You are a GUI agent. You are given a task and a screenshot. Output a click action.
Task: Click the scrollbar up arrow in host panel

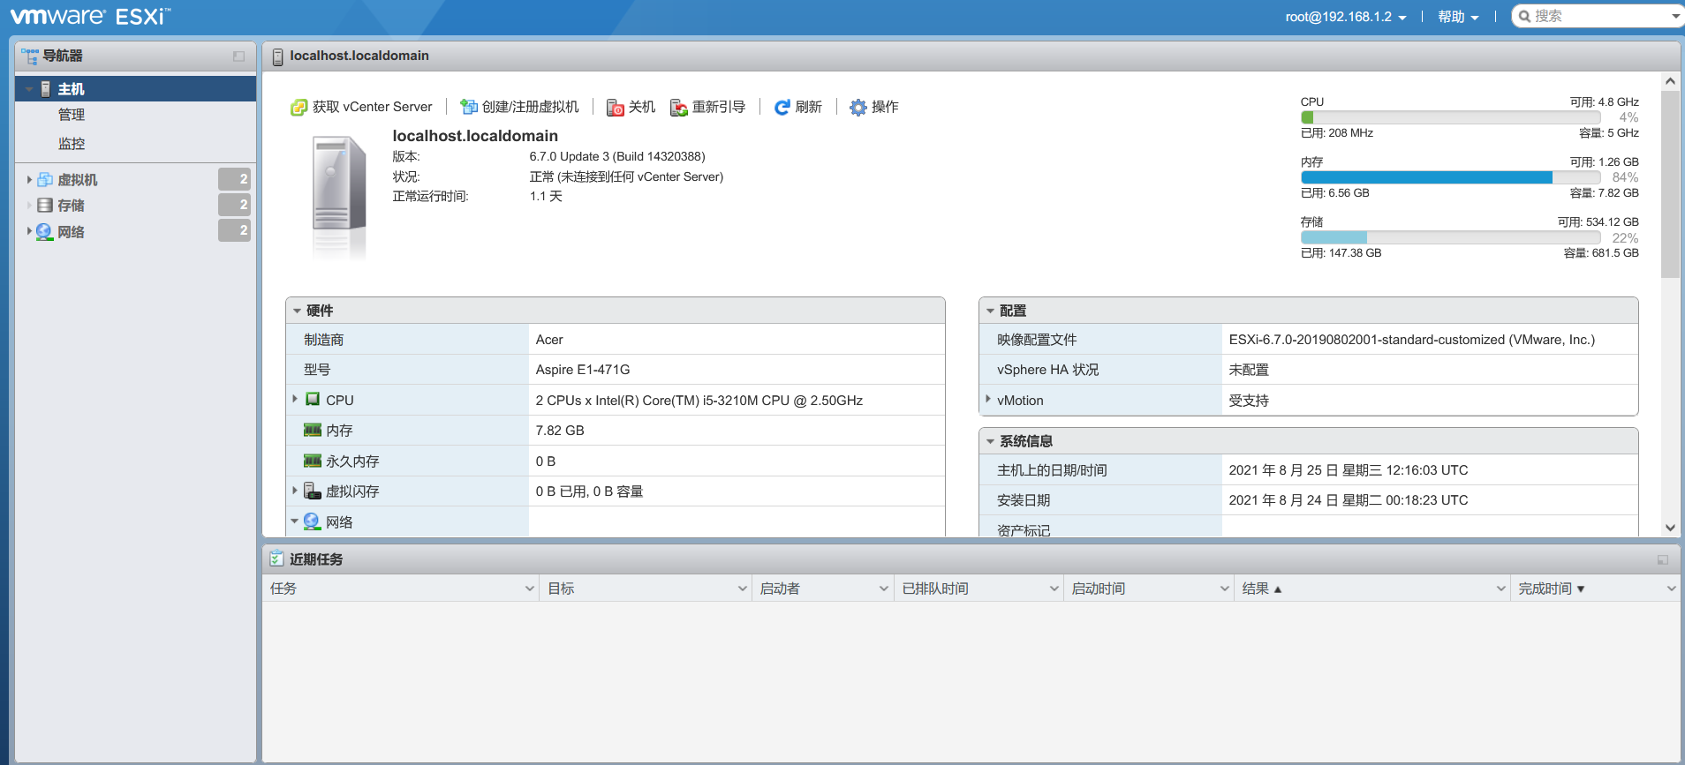click(x=1670, y=81)
